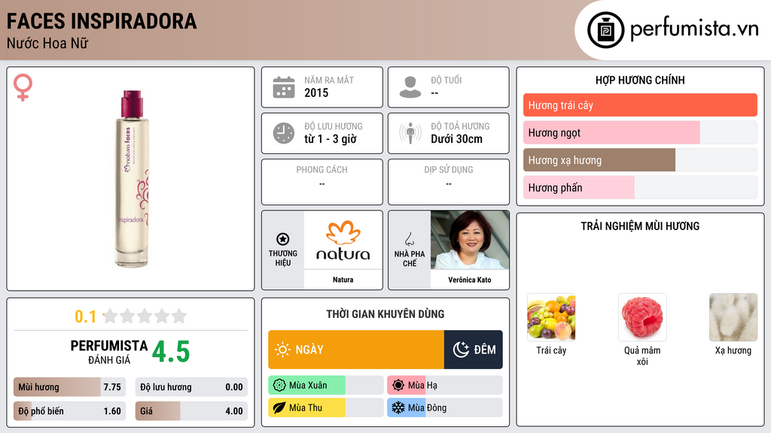Click the Độ lưu hương 0.00 score bar

pyautogui.click(x=191, y=387)
